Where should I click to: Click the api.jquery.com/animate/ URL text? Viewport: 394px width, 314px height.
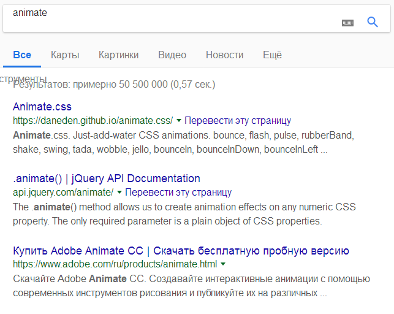[63, 193]
